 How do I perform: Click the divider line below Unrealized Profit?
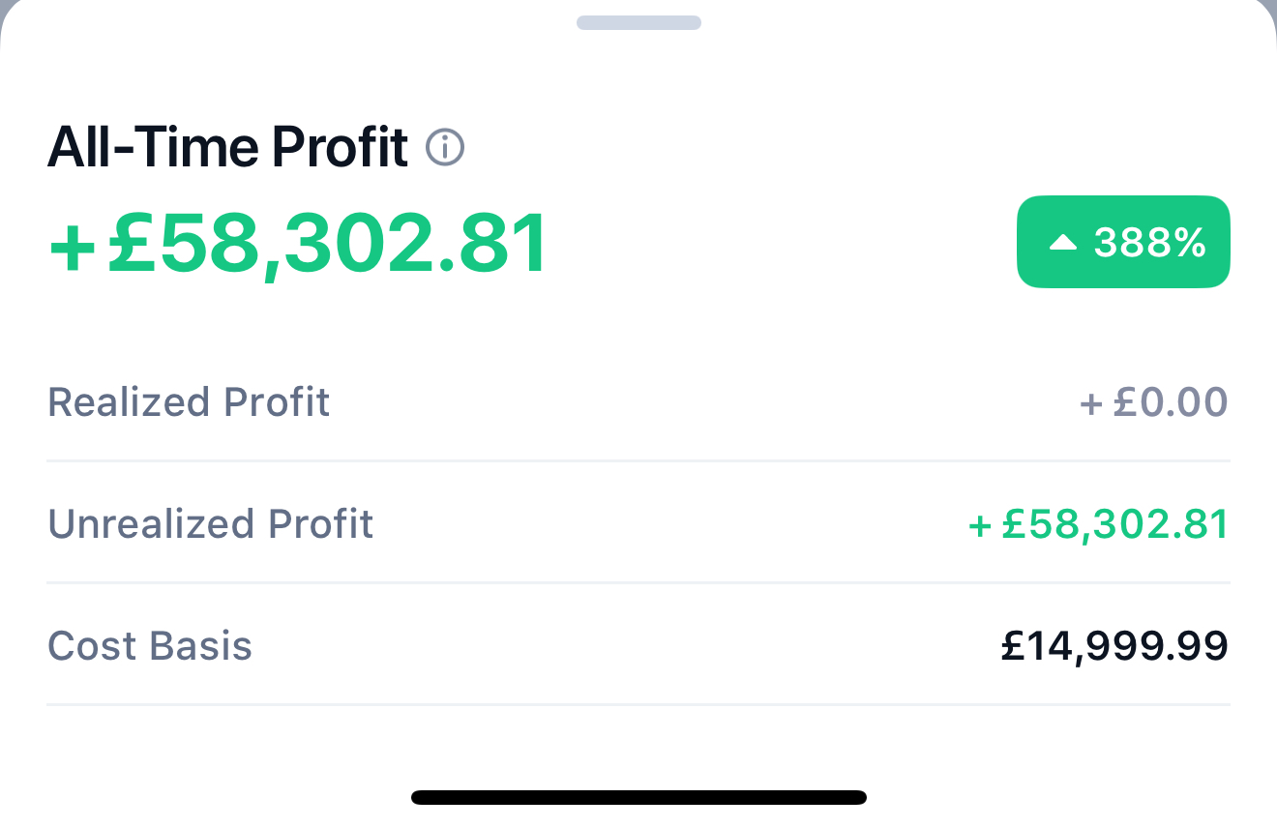click(638, 583)
